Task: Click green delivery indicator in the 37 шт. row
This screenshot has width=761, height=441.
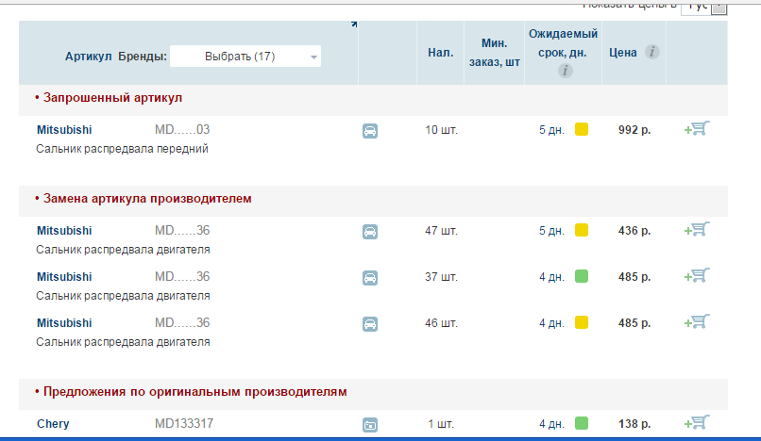Action: (x=582, y=276)
